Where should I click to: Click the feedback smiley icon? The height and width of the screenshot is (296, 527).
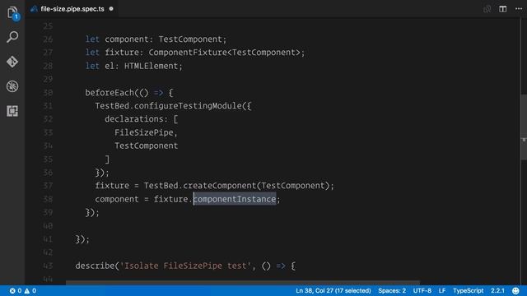click(x=515, y=290)
